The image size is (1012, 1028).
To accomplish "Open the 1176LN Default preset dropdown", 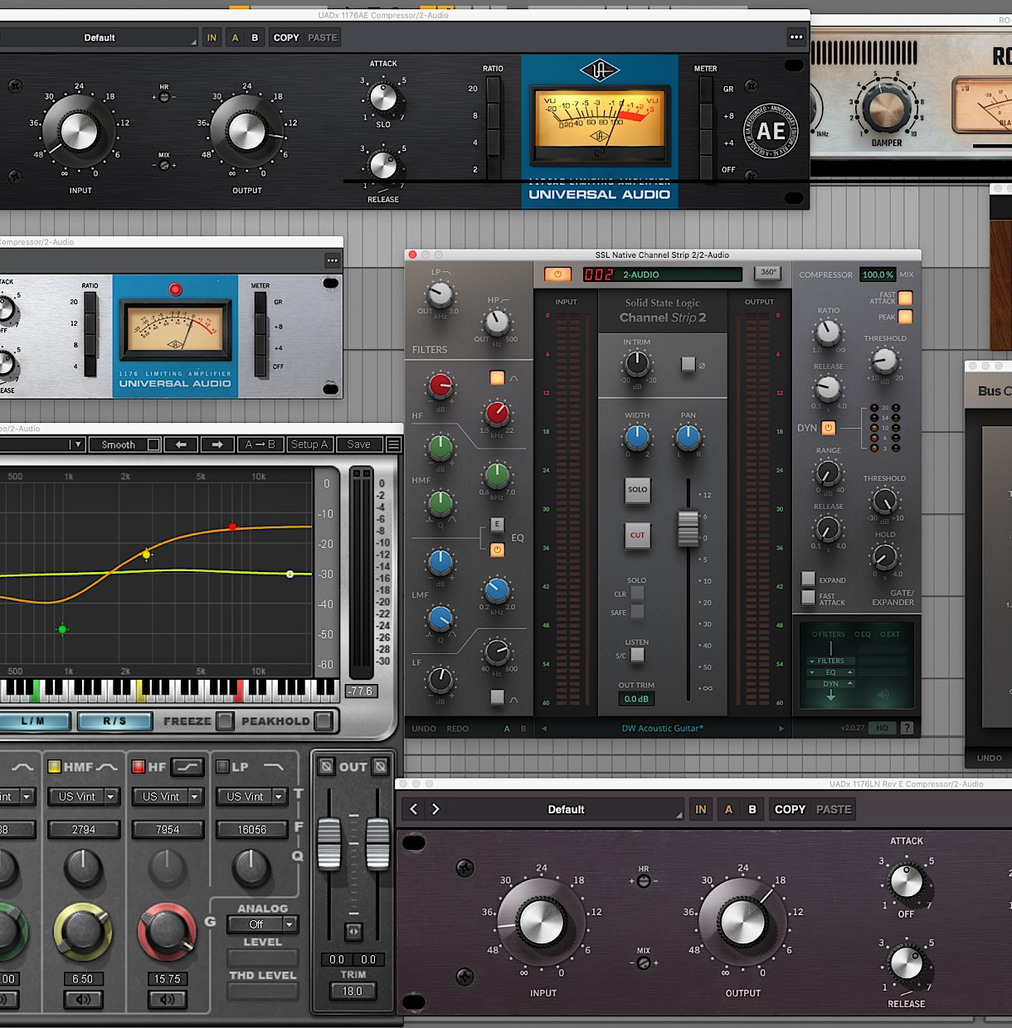I will (x=566, y=809).
